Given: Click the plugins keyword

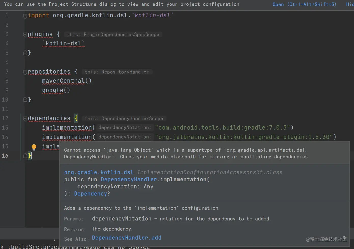Looking at the screenshot, I should pyautogui.click(x=40, y=34).
